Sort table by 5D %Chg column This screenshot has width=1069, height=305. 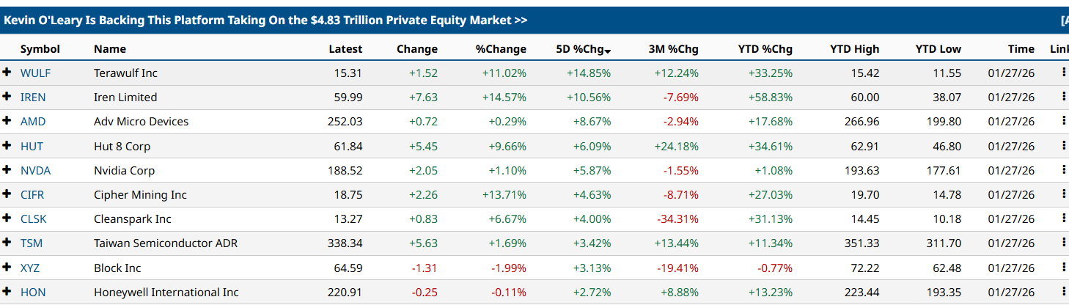tap(583, 49)
